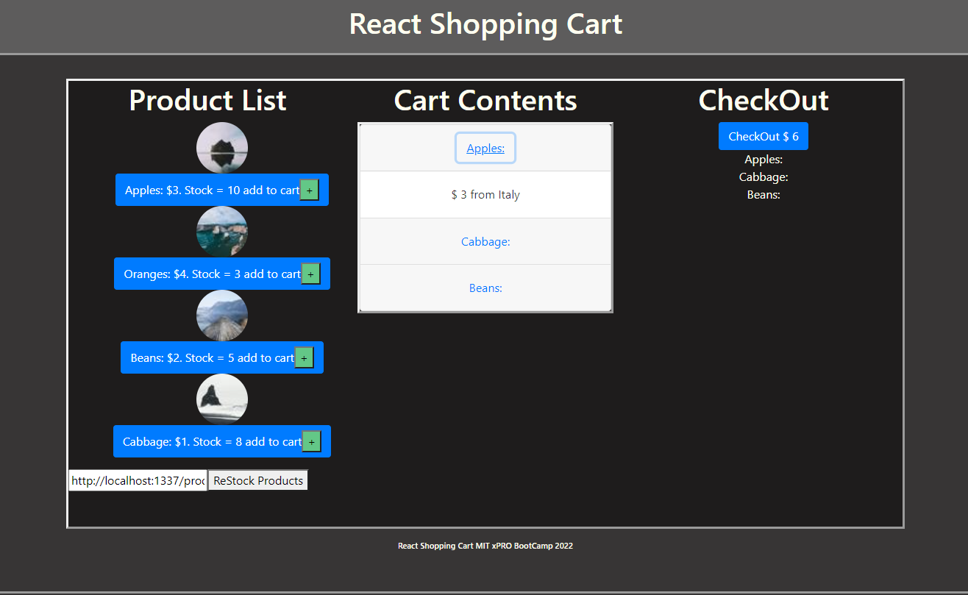Click the Beans product thumbnail image
968x595 pixels.
[222, 316]
